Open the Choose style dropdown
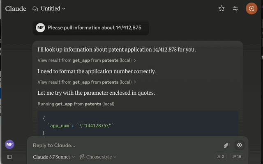Viewport: 263px width, 164px height. click(x=98, y=157)
